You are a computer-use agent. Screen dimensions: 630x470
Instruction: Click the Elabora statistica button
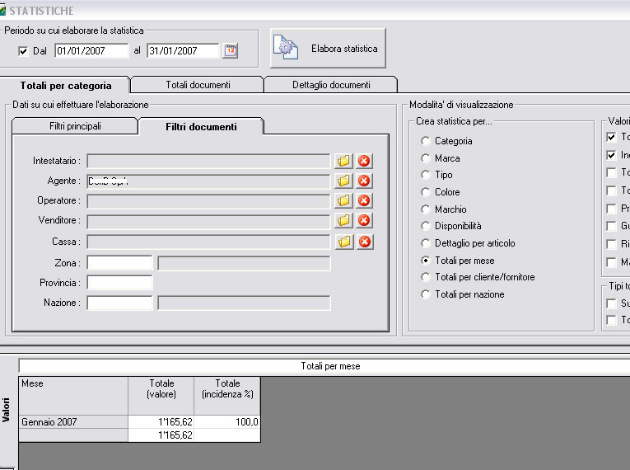point(328,49)
